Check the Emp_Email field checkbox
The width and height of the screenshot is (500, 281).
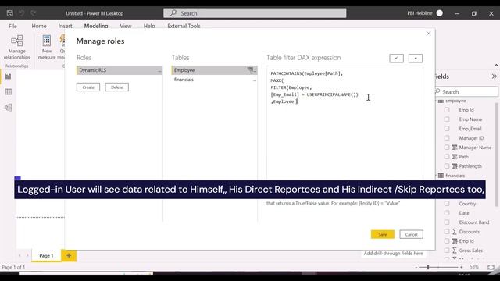[x=447, y=129]
